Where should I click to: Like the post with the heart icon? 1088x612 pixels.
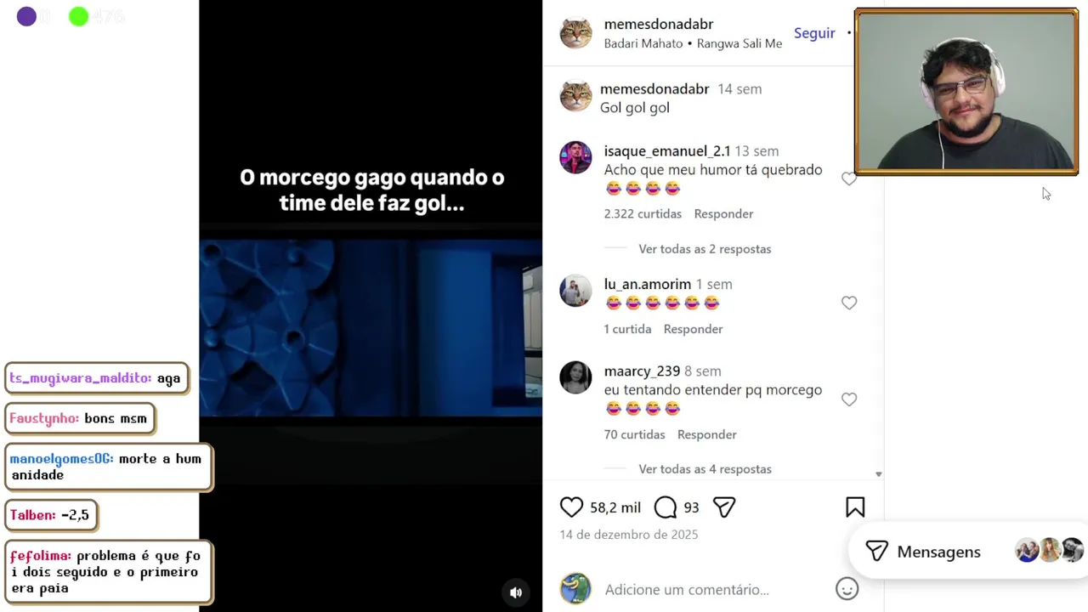[x=571, y=507]
